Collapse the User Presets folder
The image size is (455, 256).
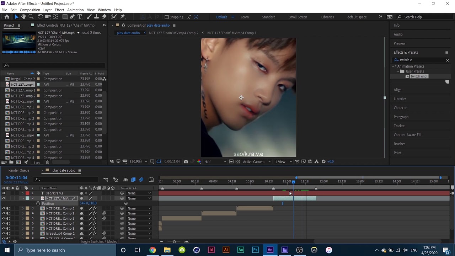(x=398, y=71)
